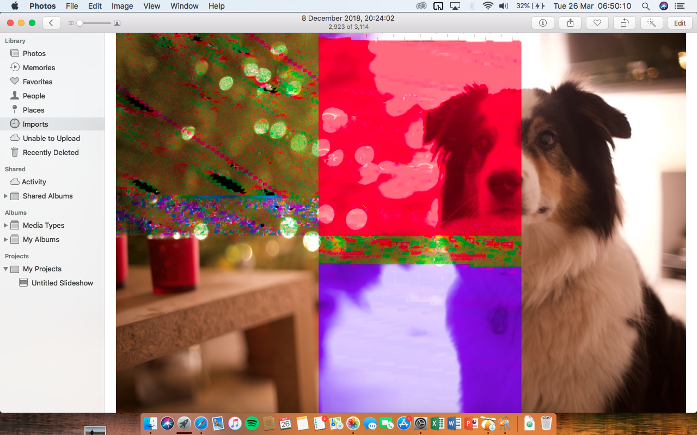This screenshot has width=697, height=435.
Task: Open the Edit menu in menu bar
Action: (x=95, y=6)
